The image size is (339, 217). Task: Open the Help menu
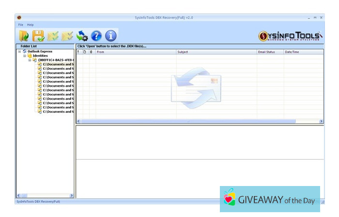[x=31, y=25]
